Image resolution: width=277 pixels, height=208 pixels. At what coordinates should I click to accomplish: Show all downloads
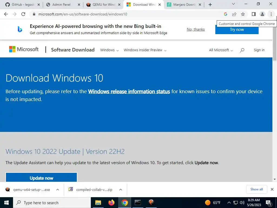[x=256, y=189]
